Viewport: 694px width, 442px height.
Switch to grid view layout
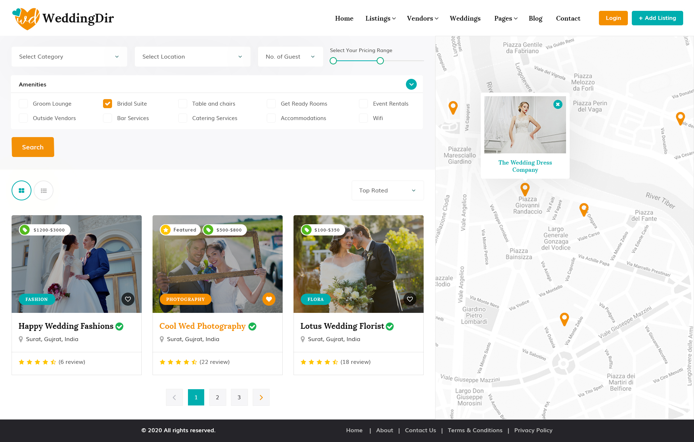(21, 191)
